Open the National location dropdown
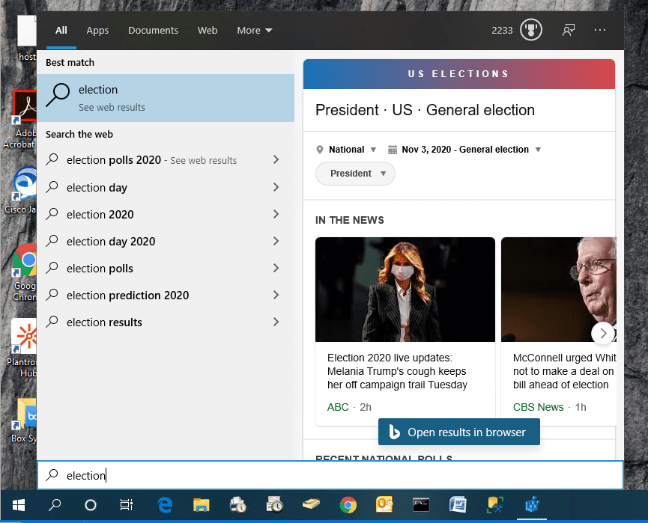This screenshot has height=523, width=648. click(x=346, y=150)
